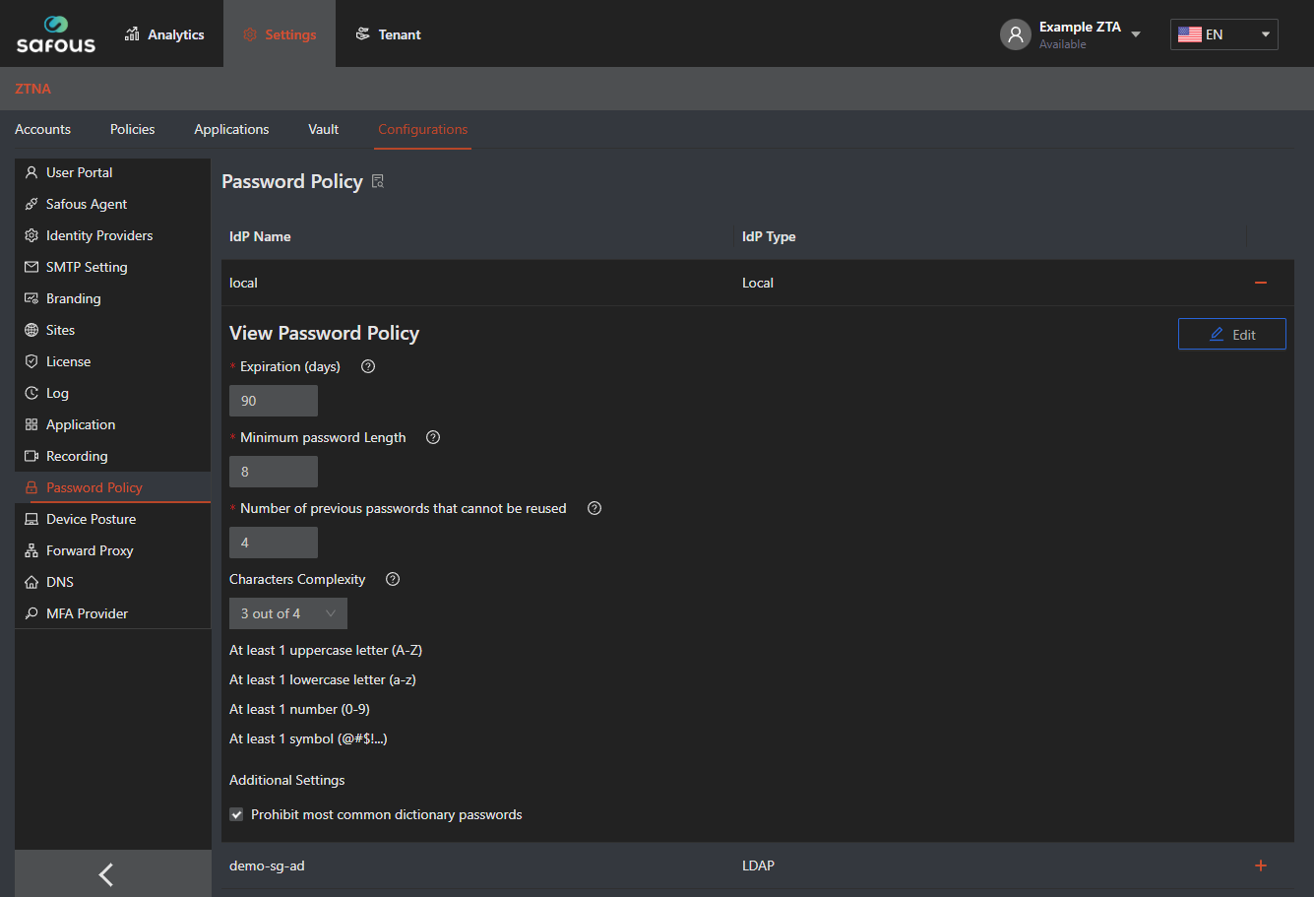
Task: Open the Tenant top menu
Action: click(x=388, y=34)
